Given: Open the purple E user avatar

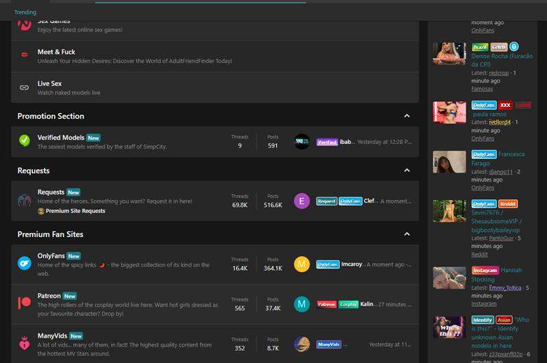Looking at the screenshot, I should [x=302, y=201].
